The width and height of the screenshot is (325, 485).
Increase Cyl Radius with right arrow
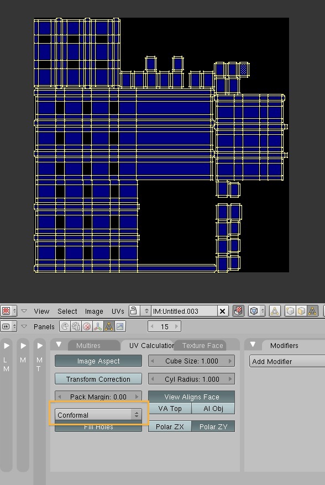(230, 378)
